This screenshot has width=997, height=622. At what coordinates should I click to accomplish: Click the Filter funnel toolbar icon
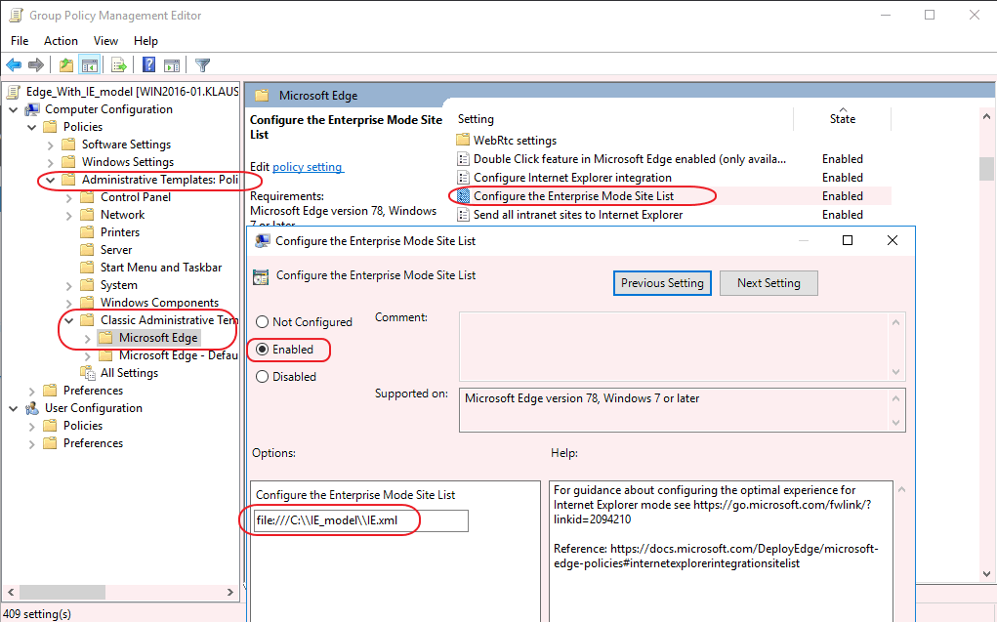(202, 65)
